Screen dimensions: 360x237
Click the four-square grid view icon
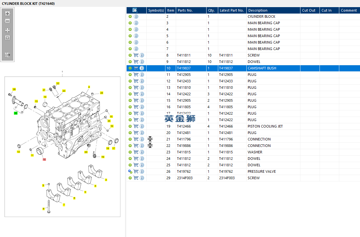tap(7, 30)
